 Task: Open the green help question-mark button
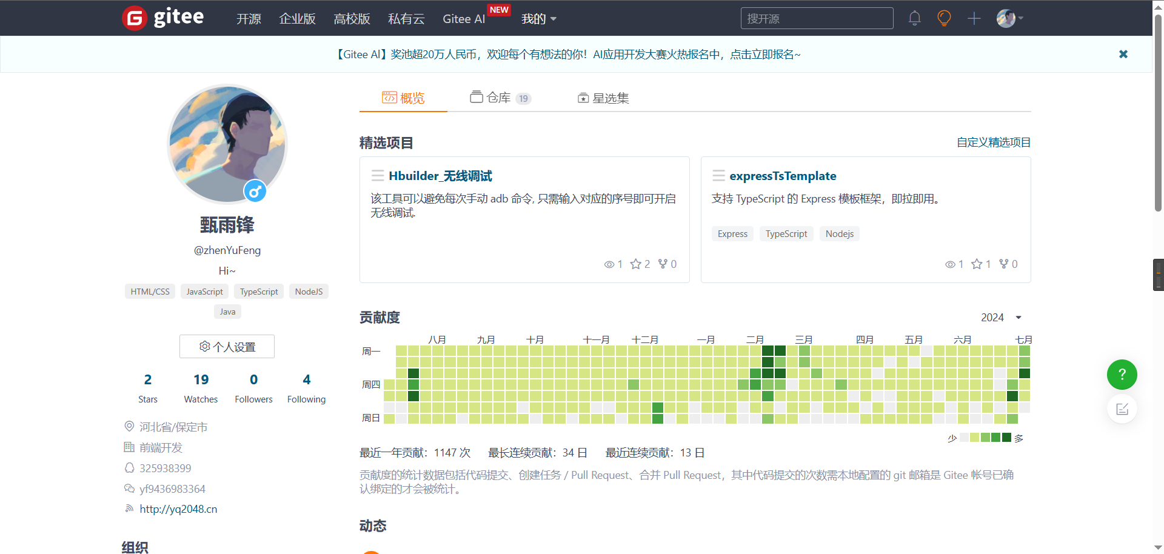(x=1122, y=375)
